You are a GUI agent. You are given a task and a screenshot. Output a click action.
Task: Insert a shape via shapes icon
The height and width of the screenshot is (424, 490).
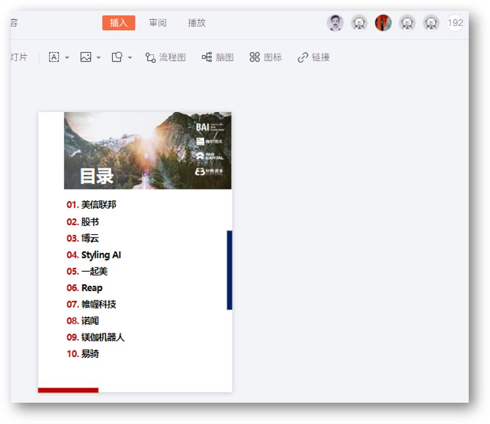point(117,57)
